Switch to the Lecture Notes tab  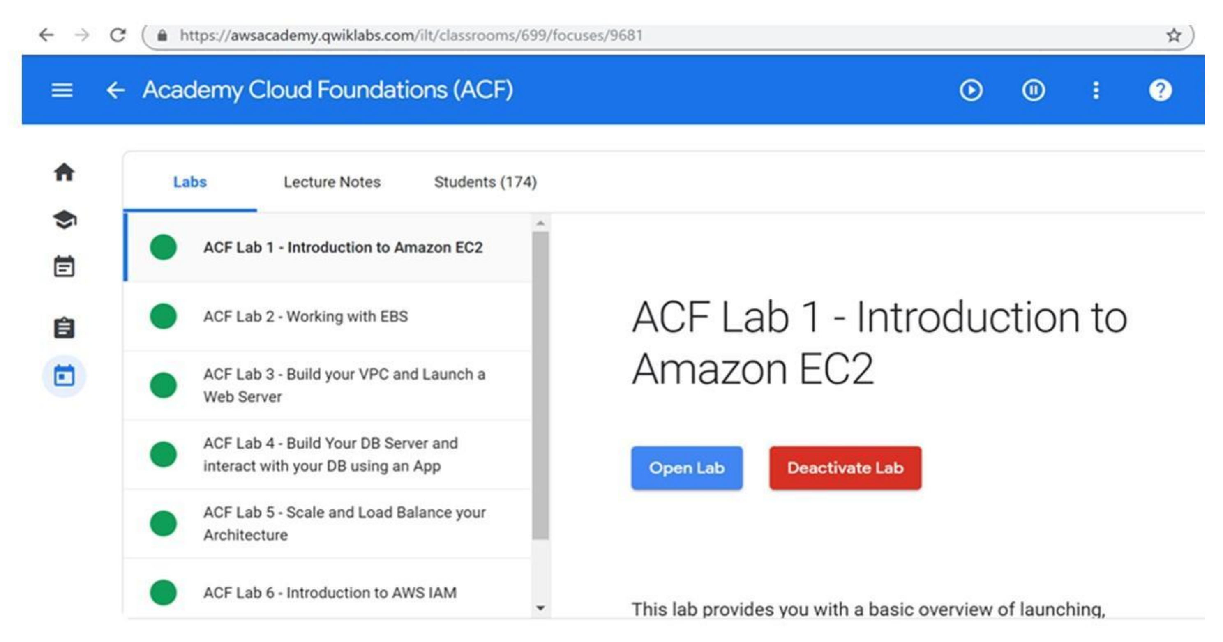pyautogui.click(x=332, y=182)
